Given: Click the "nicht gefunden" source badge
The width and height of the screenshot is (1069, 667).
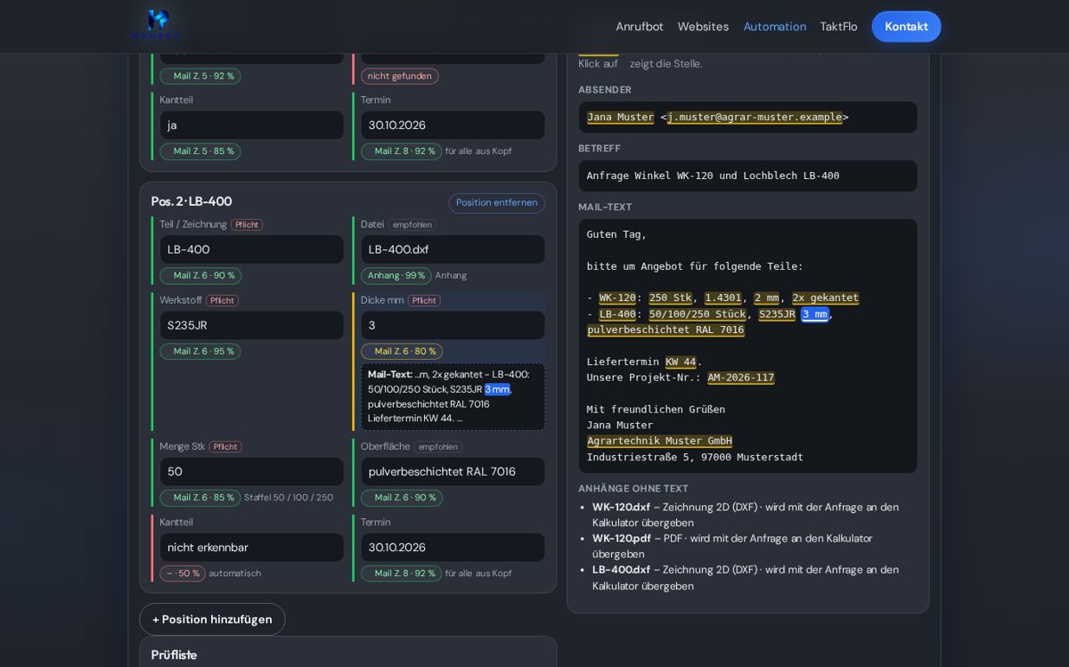Looking at the screenshot, I should click(400, 76).
